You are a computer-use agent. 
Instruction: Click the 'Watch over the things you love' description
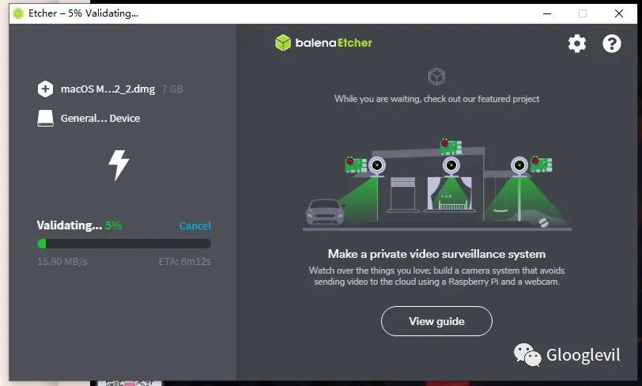[x=436, y=276]
